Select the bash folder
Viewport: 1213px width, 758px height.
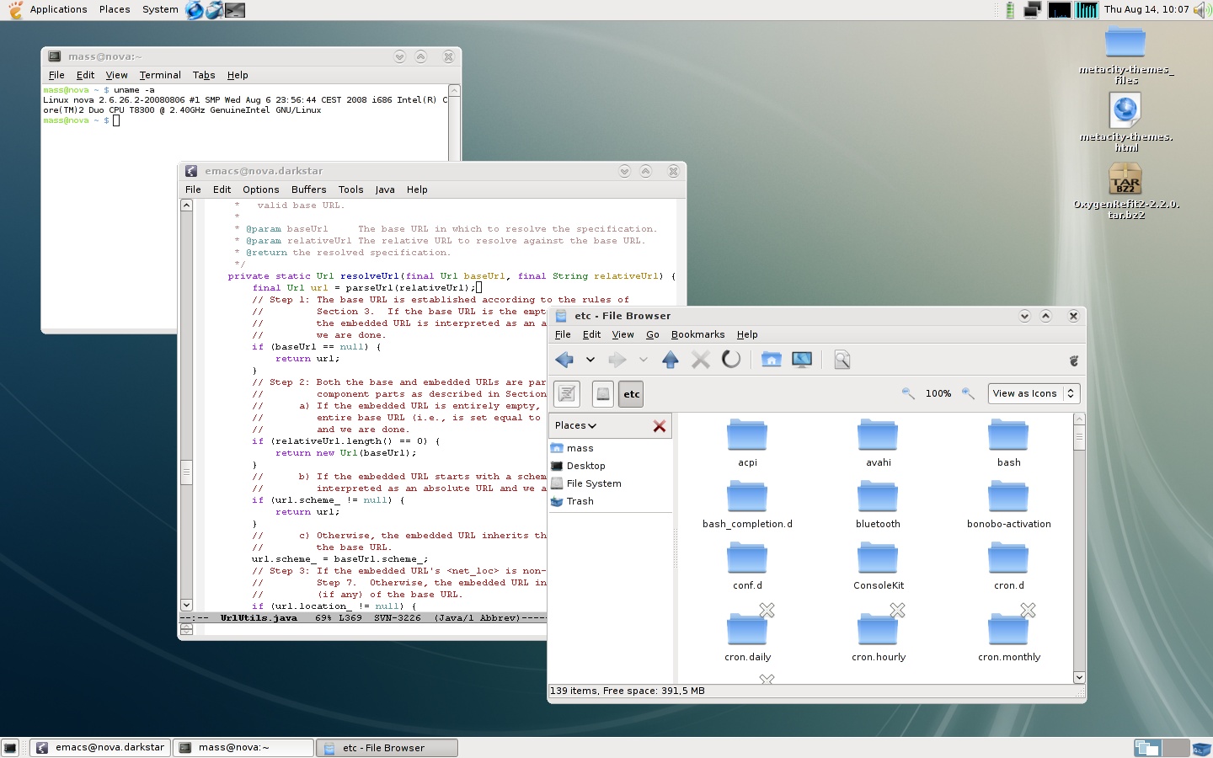[x=1008, y=443]
